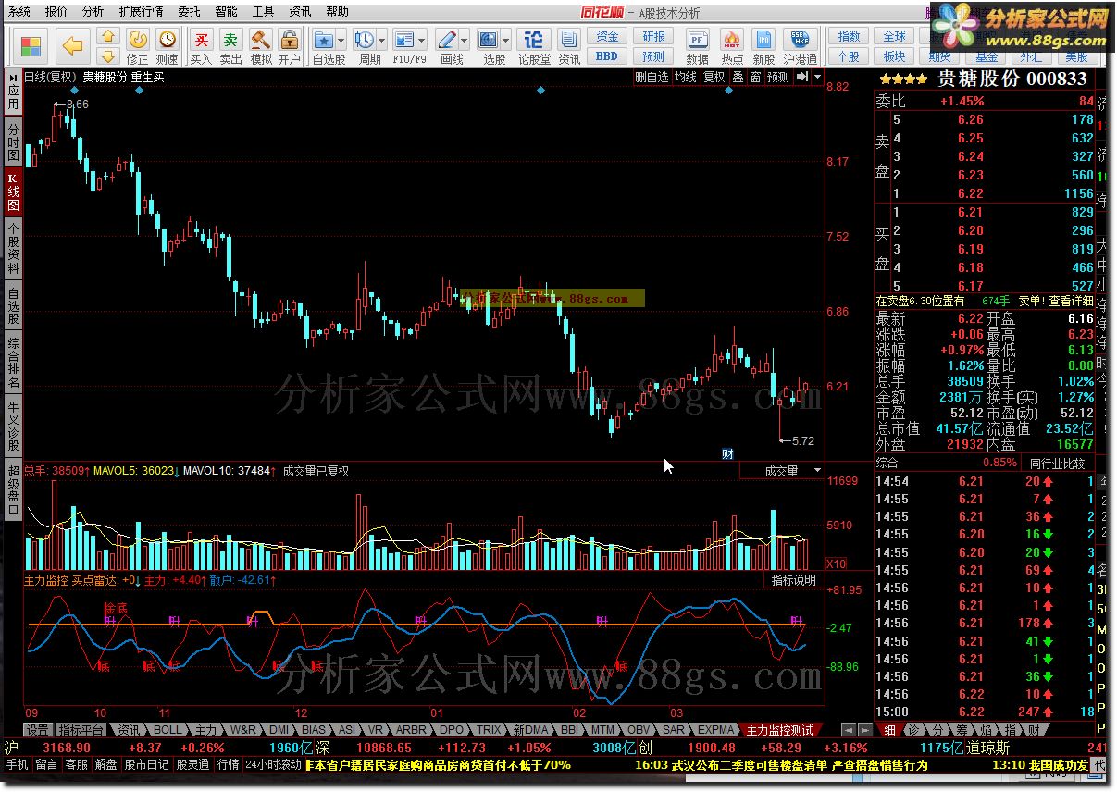1117x792 pixels.
Task: Click the 股市日记 status bar item
Action: [x=146, y=765]
